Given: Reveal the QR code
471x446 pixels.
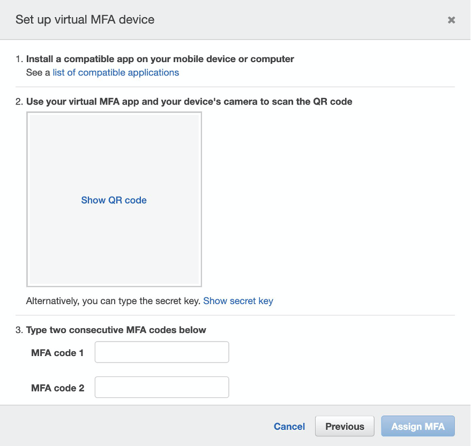Looking at the screenshot, I should point(114,200).
